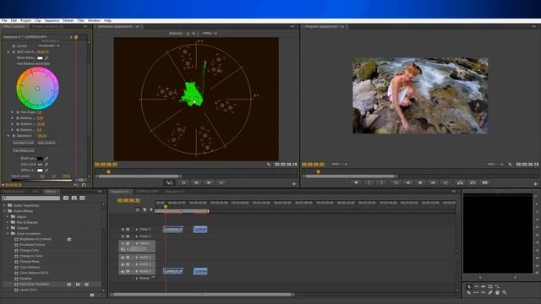Click the Lift button in Program monitor

point(460,182)
